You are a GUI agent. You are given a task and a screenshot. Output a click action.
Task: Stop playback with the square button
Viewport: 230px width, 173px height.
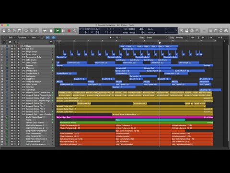click(51, 31)
